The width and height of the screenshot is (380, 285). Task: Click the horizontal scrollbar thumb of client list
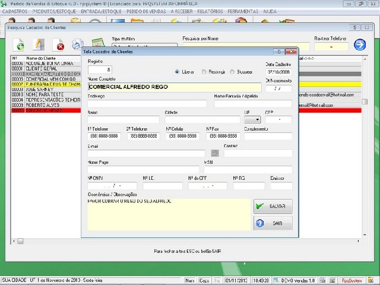pyautogui.click(x=20, y=241)
